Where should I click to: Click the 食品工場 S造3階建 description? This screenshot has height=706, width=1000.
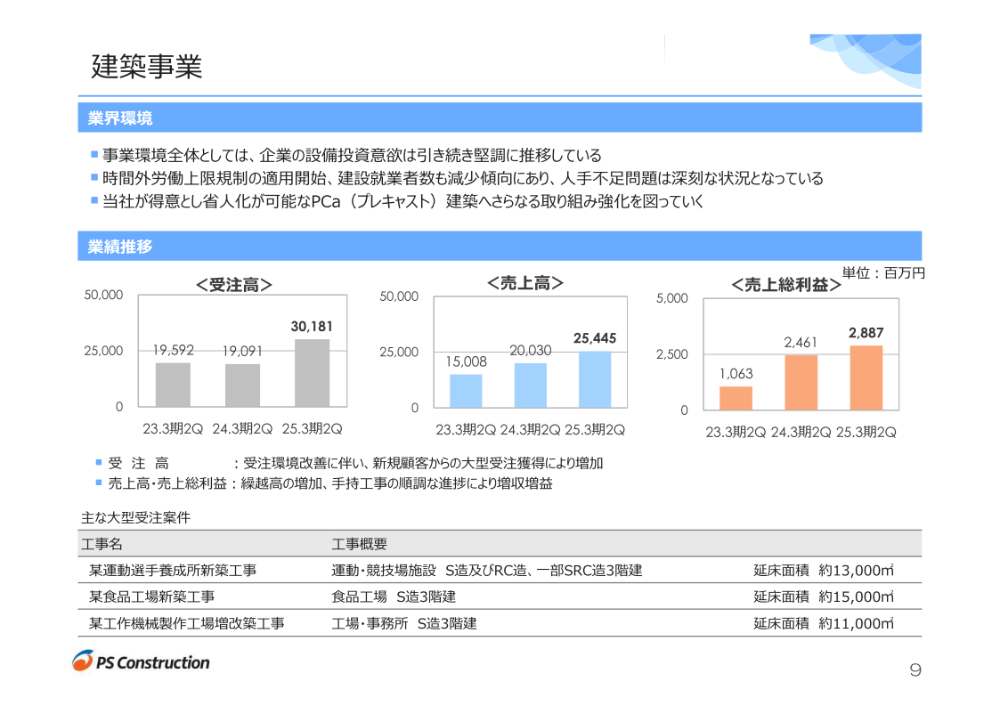coord(394,597)
